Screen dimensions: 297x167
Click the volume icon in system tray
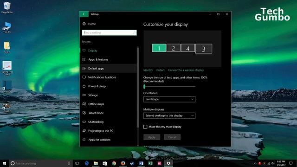(273, 163)
